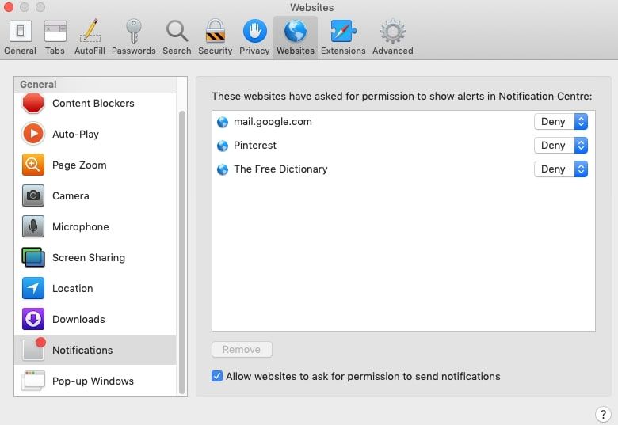Click the sidebar vertical scrollbar
The height and width of the screenshot is (425, 618).
tap(182, 252)
